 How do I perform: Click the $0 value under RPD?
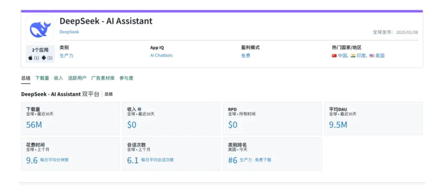[x=233, y=125]
